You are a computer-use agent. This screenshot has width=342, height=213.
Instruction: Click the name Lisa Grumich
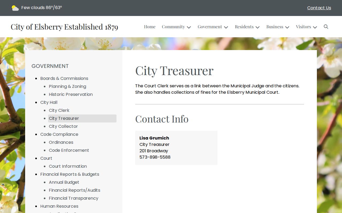coord(154,138)
